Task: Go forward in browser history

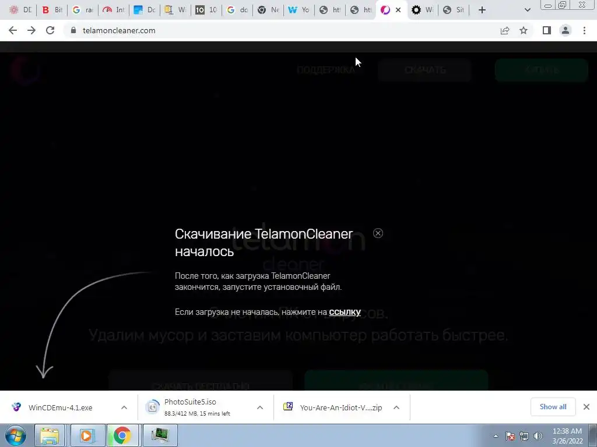Action: (31, 30)
